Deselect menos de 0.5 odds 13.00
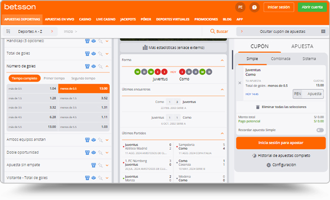The width and height of the screenshot is (330, 200). [x=84, y=89]
